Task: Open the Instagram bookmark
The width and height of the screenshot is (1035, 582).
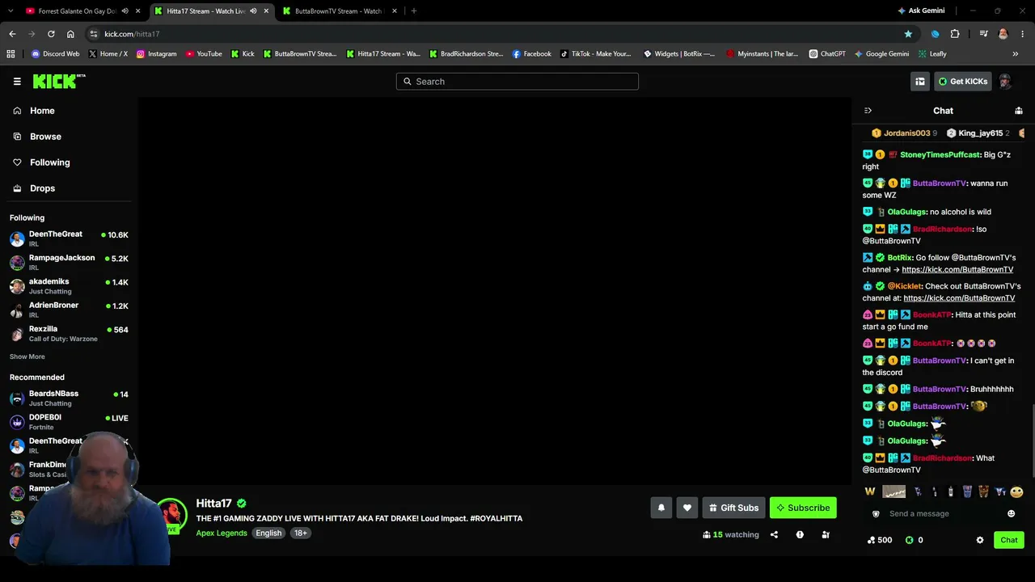Action: pyautogui.click(x=156, y=54)
